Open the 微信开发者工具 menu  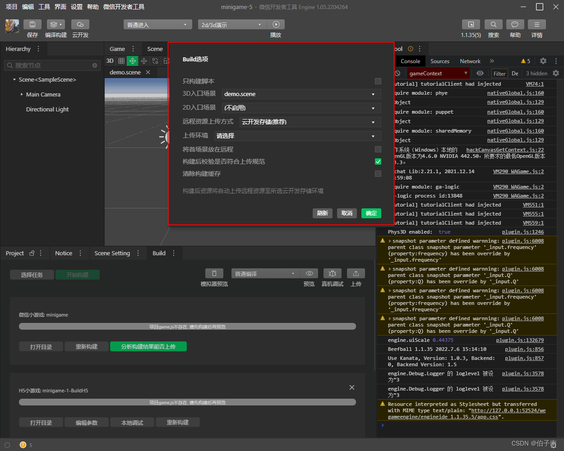pos(124,7)
